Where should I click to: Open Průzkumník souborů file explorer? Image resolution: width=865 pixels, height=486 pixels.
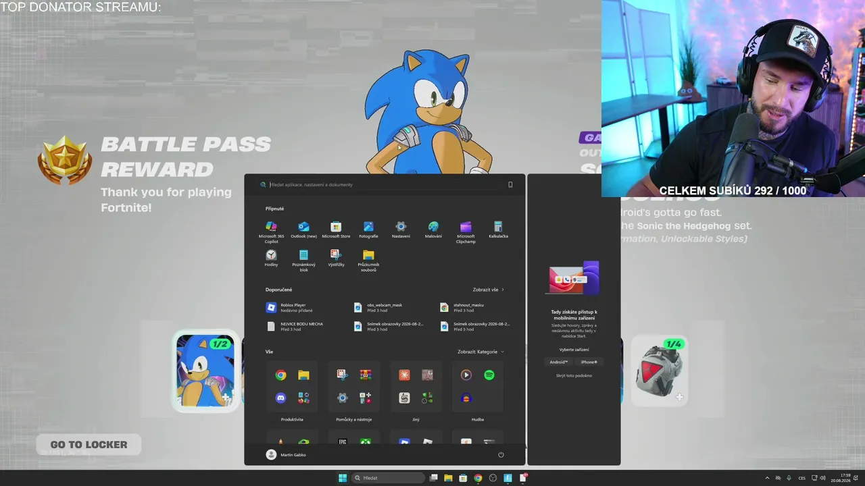point(368,260)
